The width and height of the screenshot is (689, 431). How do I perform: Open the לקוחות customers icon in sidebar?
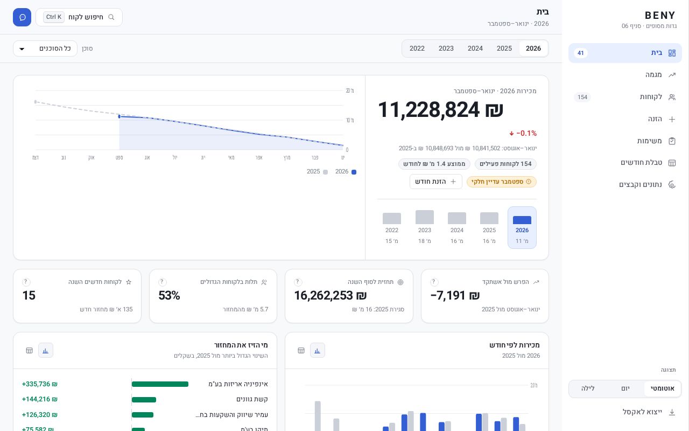(672, 97)
